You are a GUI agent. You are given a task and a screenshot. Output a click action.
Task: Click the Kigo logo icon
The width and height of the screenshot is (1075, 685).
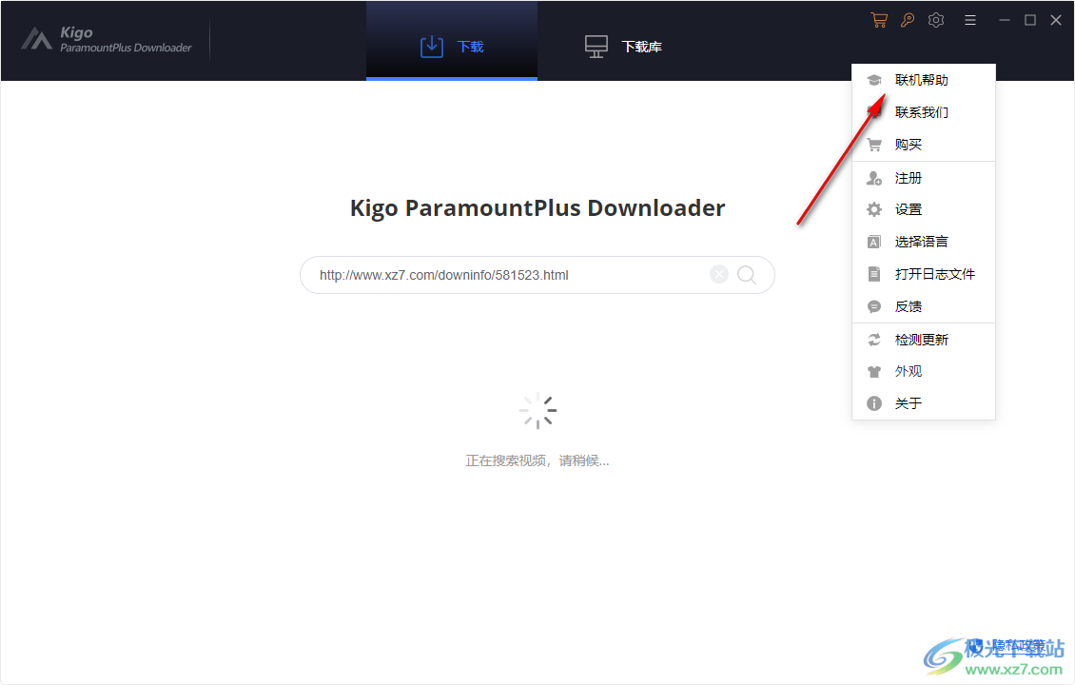[36, 38]
